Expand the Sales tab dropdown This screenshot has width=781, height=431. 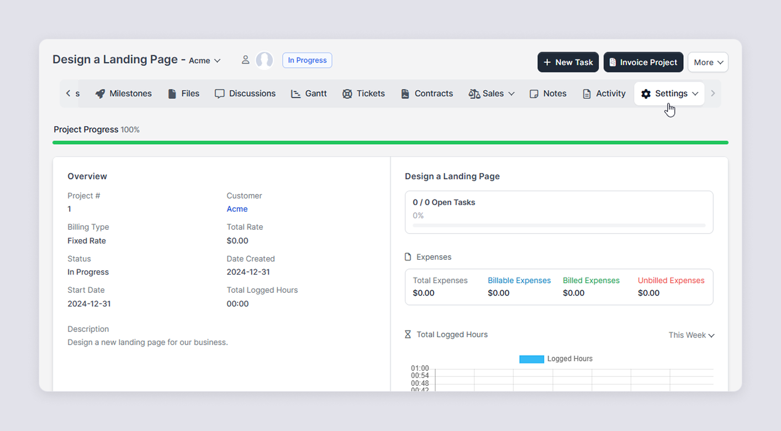[511, 94]
